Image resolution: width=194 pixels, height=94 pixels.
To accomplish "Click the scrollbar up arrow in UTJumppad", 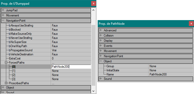I will [x=94, y=10].
